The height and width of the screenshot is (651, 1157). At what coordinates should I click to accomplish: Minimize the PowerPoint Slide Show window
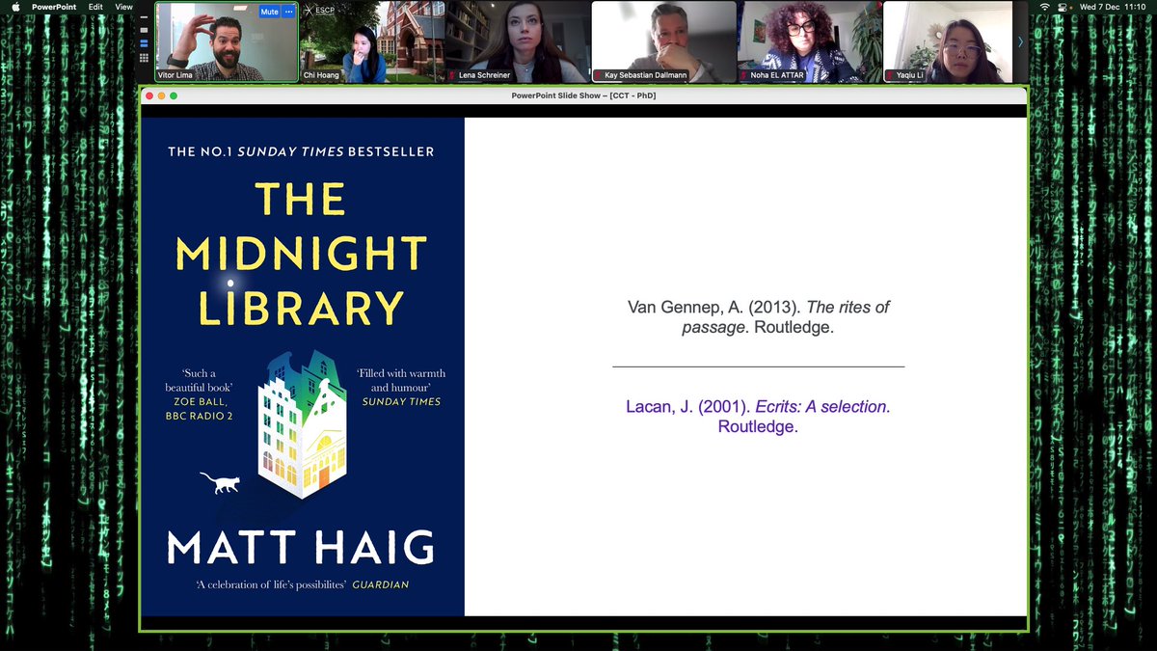point(161,95)
